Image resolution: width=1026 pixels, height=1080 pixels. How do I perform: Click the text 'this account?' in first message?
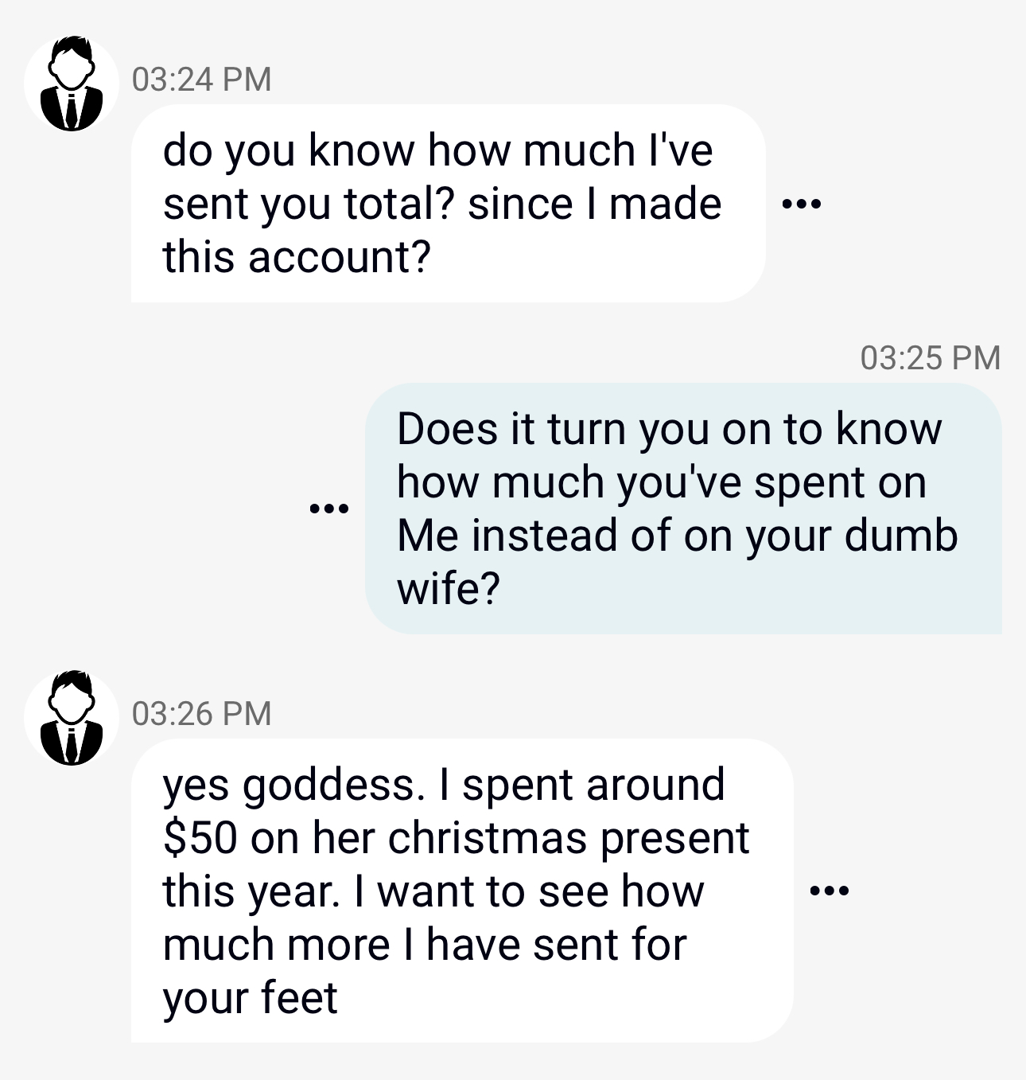click(297, 258)
